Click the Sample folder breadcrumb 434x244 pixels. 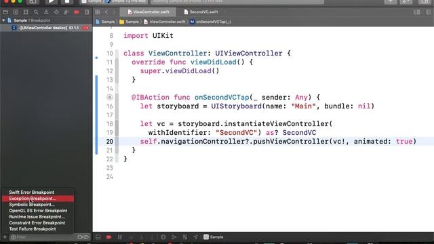(x=130, y=22)
